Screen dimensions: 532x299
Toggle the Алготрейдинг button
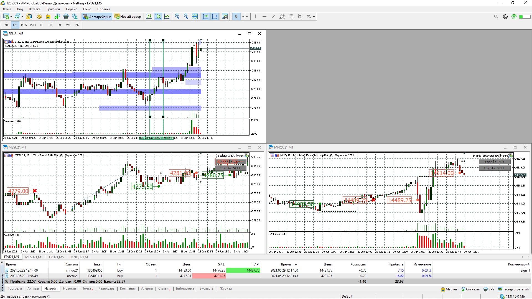[97, 17]
